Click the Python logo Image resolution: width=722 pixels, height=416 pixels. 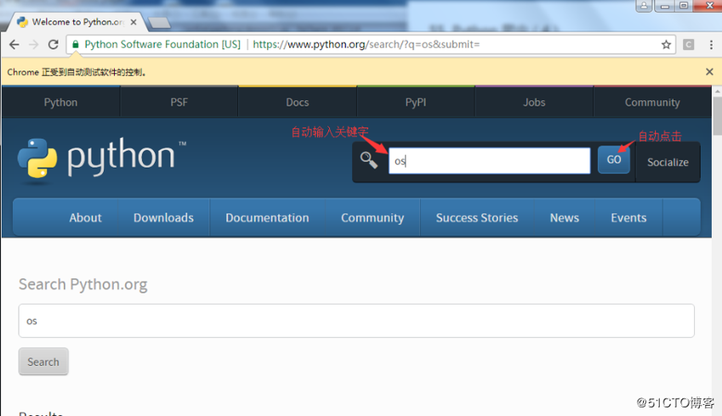(x=96, y=160)
